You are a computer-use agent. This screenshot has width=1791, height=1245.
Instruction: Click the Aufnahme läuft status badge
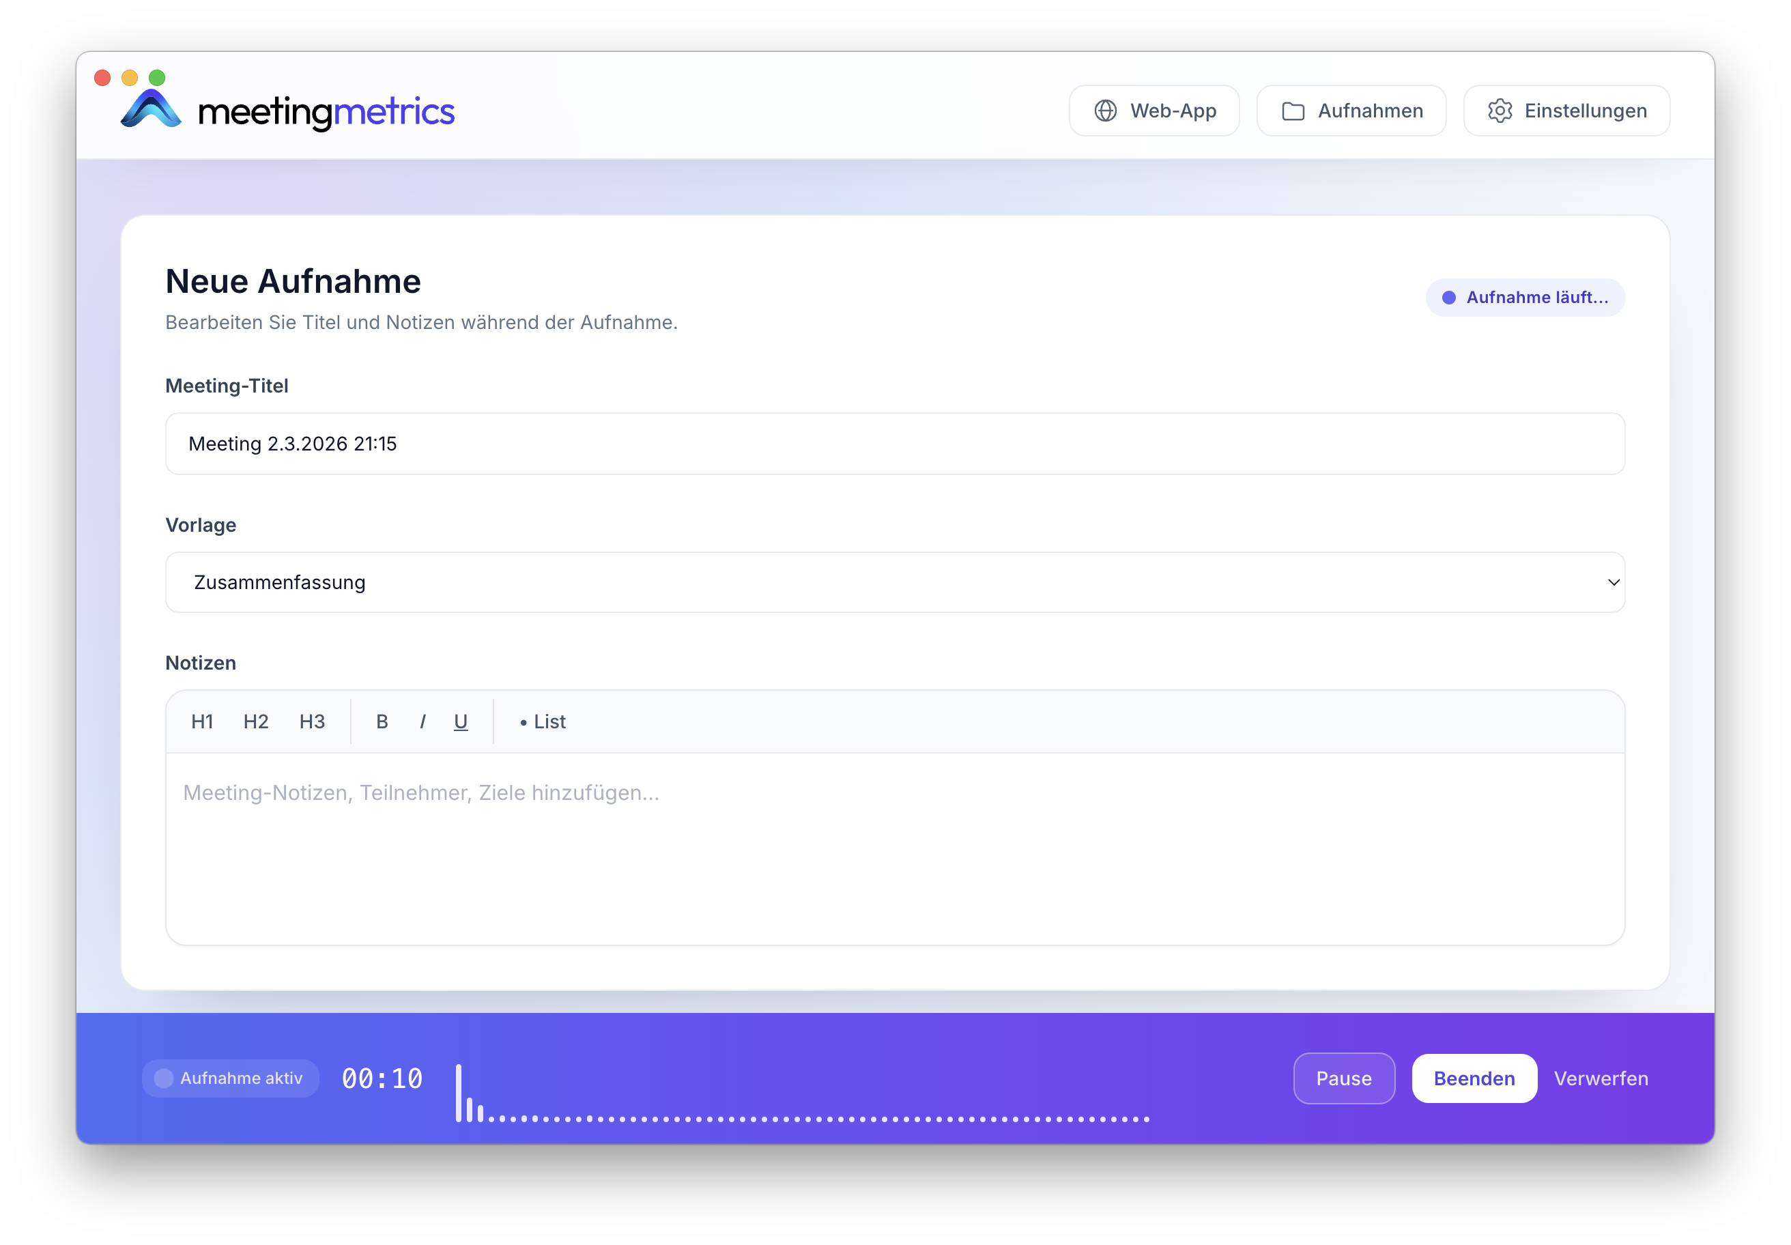click(x=1524, y=297)
